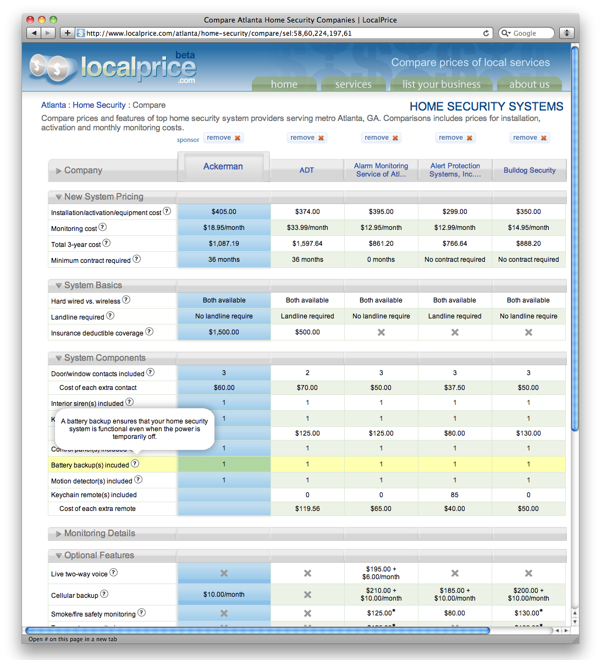This screenshot has width=601, height=660.
Task: Show help for Insurance deductible coverage
Action: tap(150, 332)
